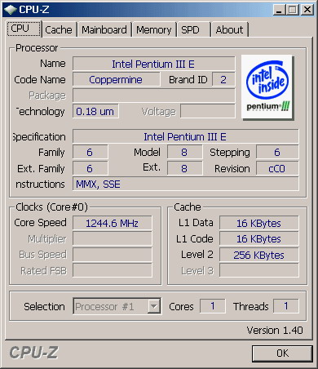Switch to the Cache tab
This screenshot has width=318, height=369.
[x=59, y=29]
